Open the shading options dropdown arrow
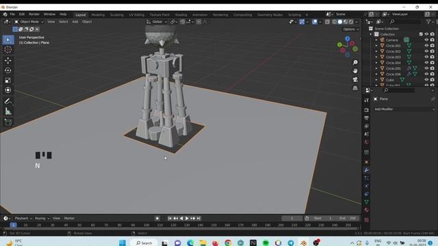 [357, 22]
